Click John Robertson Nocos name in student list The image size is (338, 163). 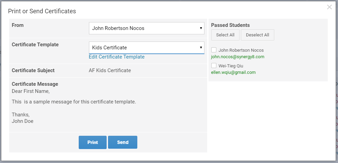241,50
